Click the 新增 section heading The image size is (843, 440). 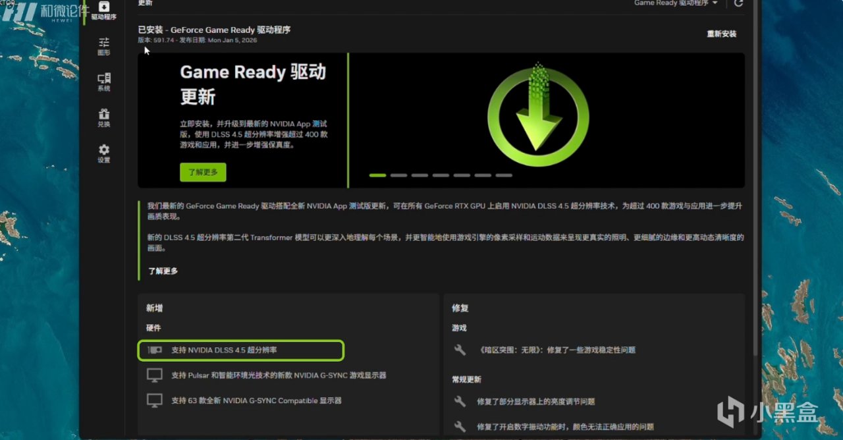point(154,308)
